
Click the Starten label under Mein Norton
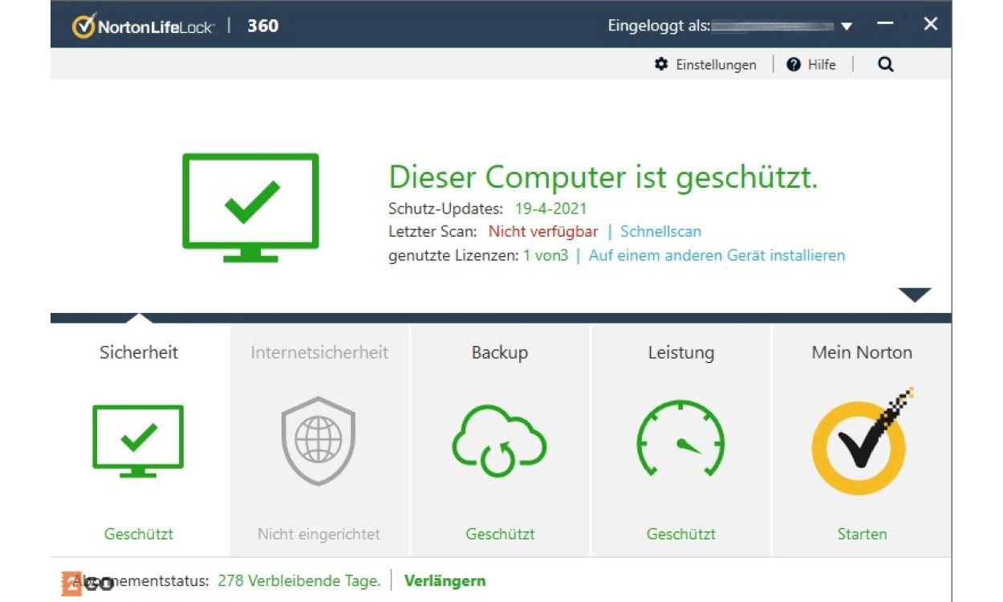(x=862, y=534)
